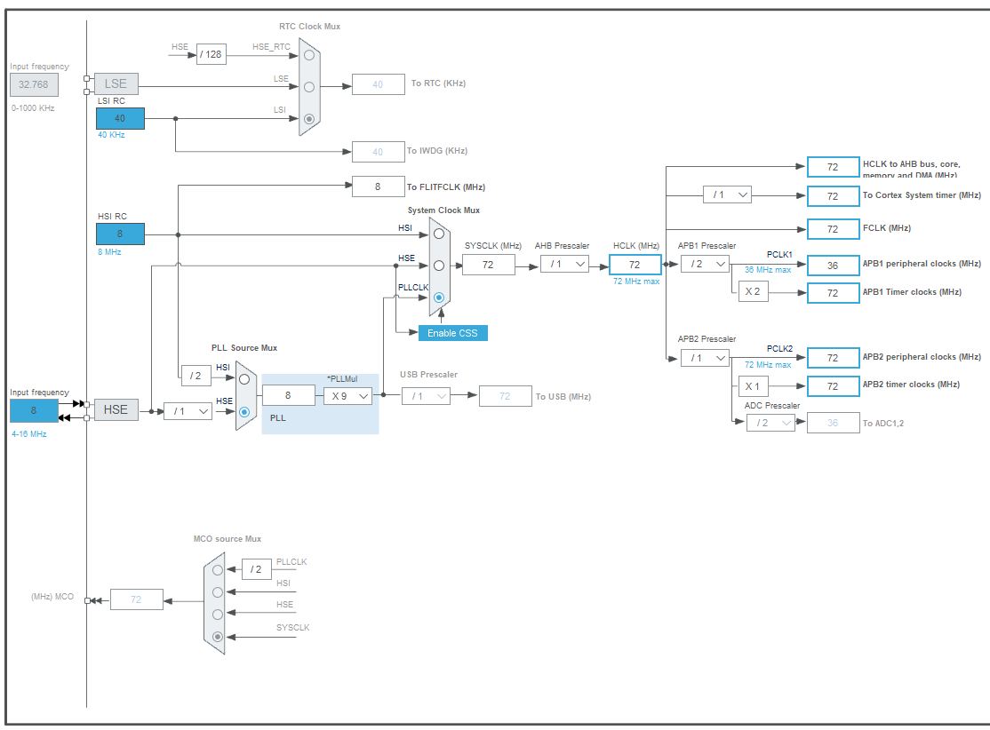
Task: Open the APB1 Prescaler dropdown
Action: [706, 264]
